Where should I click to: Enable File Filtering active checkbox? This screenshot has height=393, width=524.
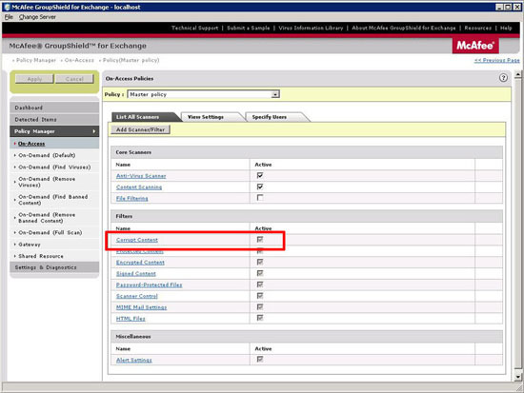[x=260, y=198]
